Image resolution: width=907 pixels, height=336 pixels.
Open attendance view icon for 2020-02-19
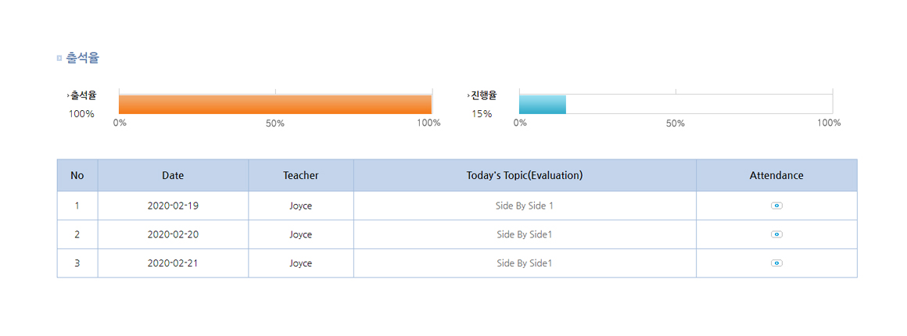tap(776, 206)
